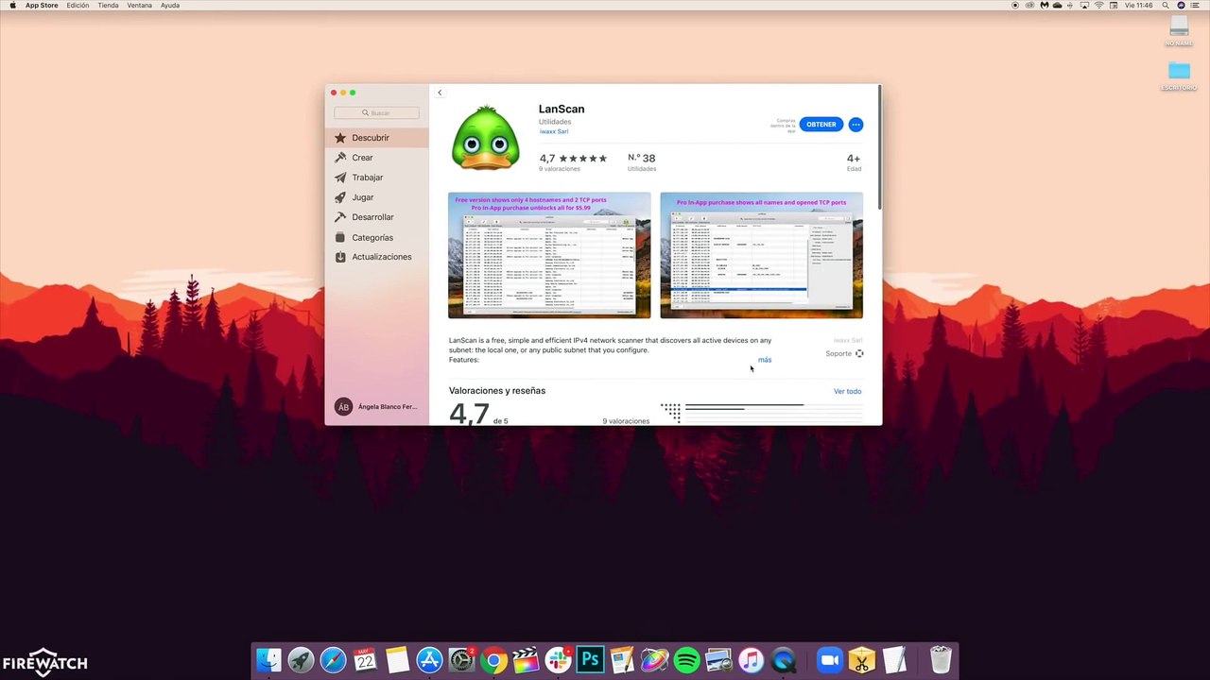
Task: Open Desarrollar in the sidebar
Action: tap(377, 217)
